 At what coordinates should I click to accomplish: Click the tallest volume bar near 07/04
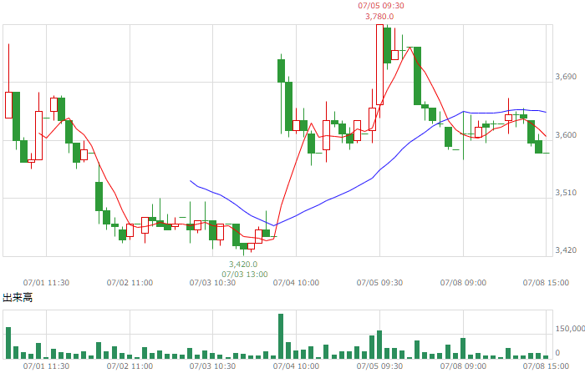(x=281, y=336)
